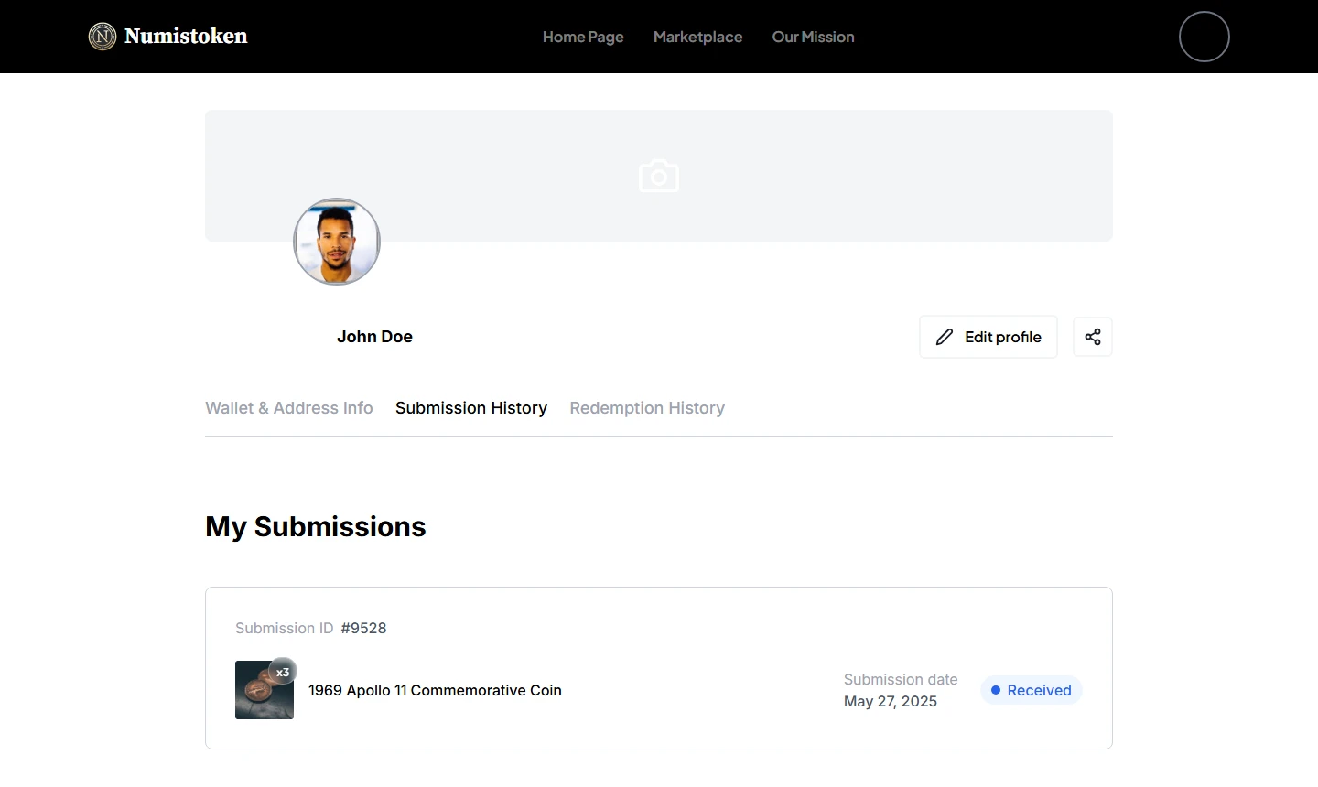Click submission ID #9528
The width and height of the screenshot is (1318, 787).
pyautogui.click(x=363, y=628)
